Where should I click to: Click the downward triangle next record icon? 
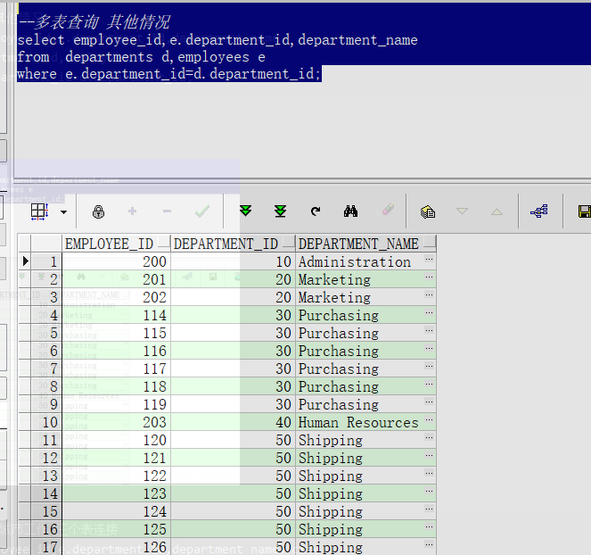[x=462, y=211]
